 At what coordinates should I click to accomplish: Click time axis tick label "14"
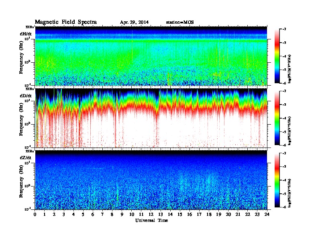pos(170,214)
